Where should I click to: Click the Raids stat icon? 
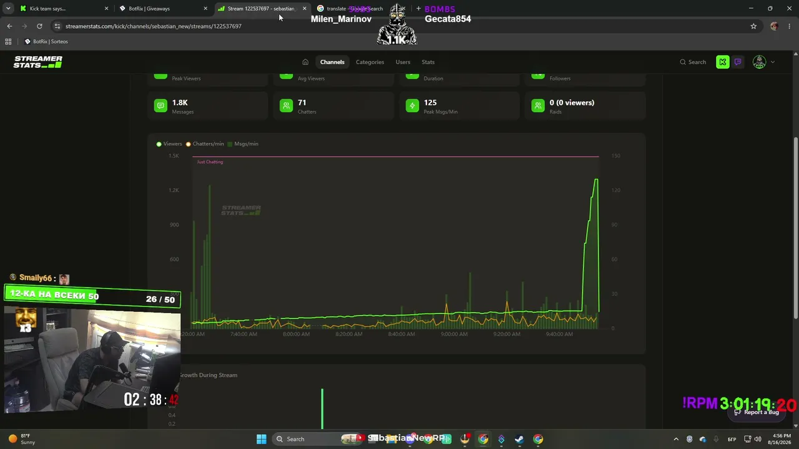click(538, 106)
